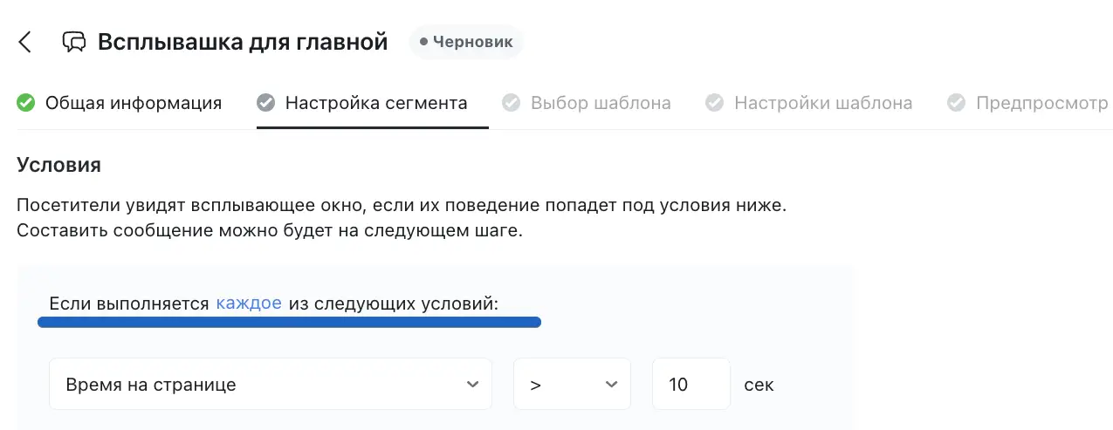Click the chat bubbles popup icon
Viewport: 1113px width, 430px height.
(x=74, y=42)
